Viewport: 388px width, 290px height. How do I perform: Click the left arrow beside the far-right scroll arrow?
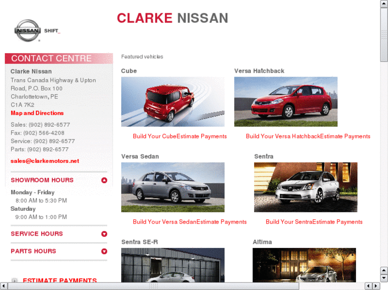click(x=368, y=286)
